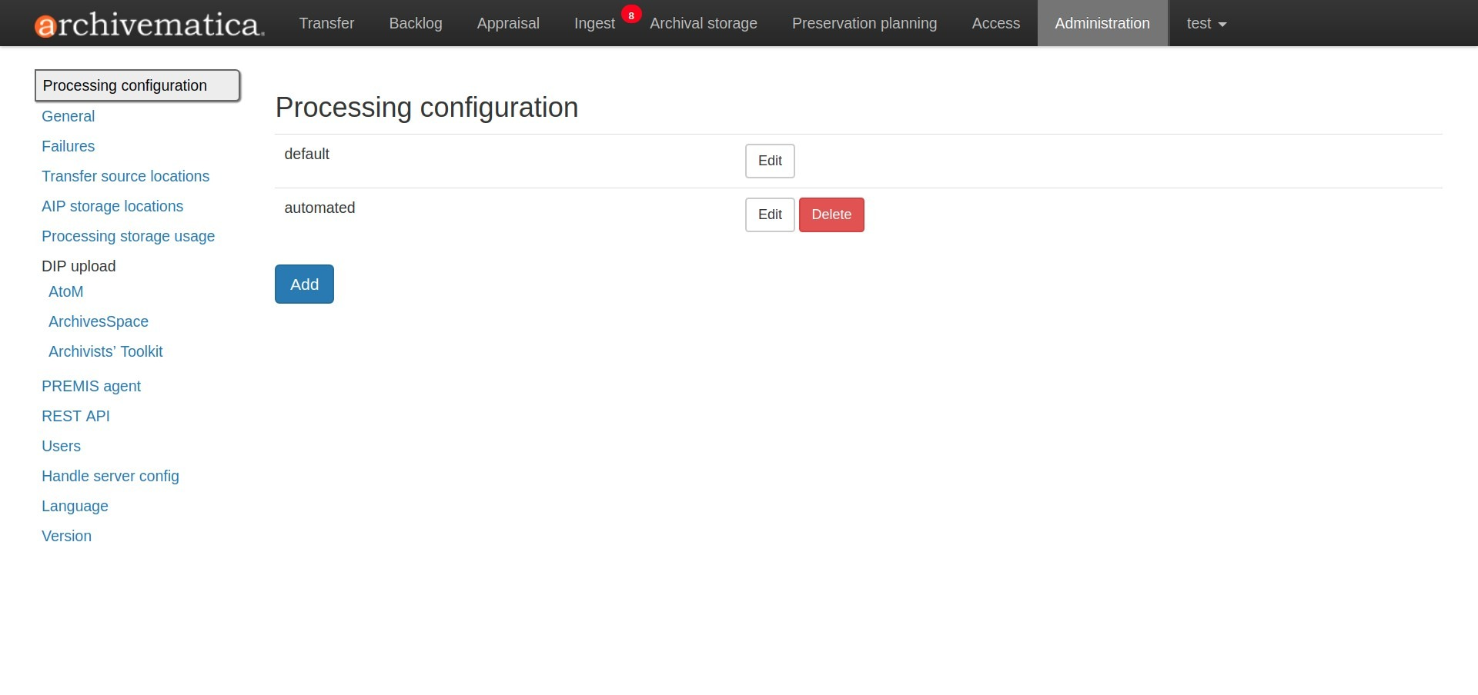1478x695 pixels.
Task: Edit the automated processing configuration
Action: [x=770, y=214]
